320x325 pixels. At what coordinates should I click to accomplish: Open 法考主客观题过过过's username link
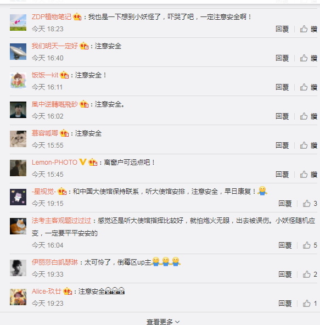(61, 220)
